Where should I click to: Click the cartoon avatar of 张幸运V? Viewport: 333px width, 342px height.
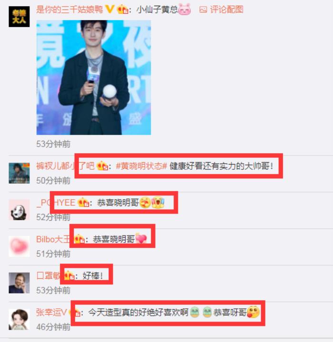pyautogui.click(x=19, y=320)
